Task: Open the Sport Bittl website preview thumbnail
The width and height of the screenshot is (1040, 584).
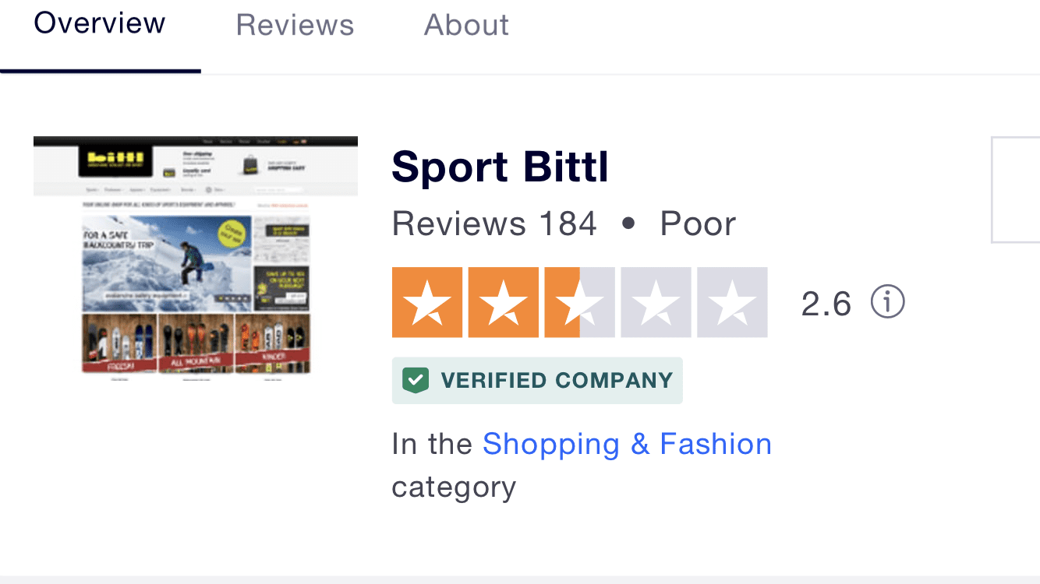Action: [x=196, y=257]
